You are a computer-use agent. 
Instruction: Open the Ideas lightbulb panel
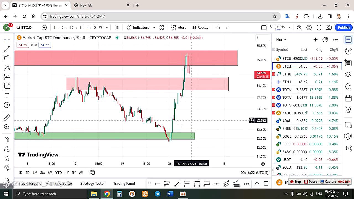348,110
